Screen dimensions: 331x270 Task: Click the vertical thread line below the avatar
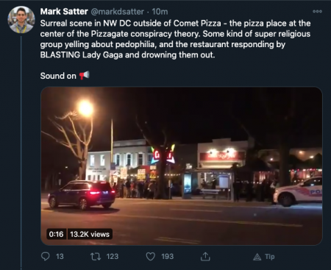coord(21,152)
